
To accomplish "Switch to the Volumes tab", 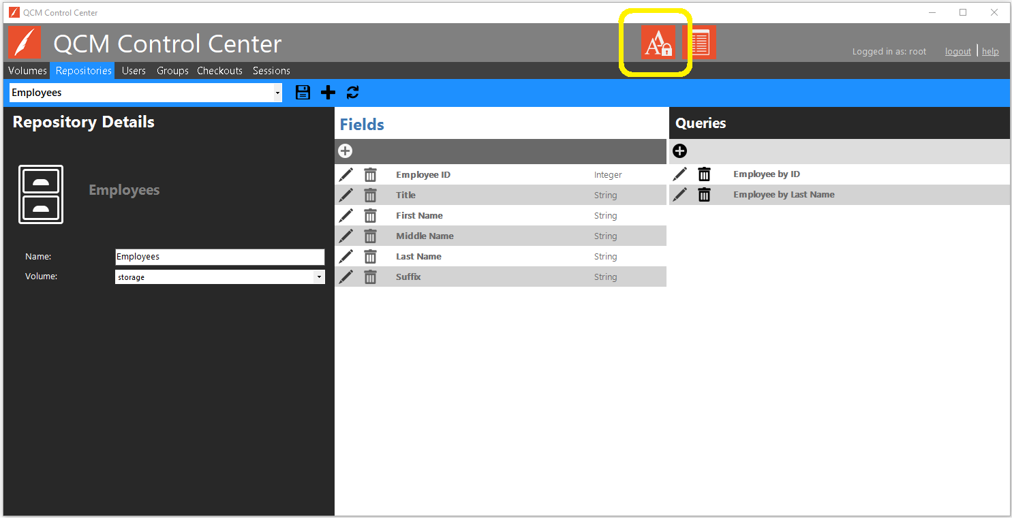I will tap(27, 71).
